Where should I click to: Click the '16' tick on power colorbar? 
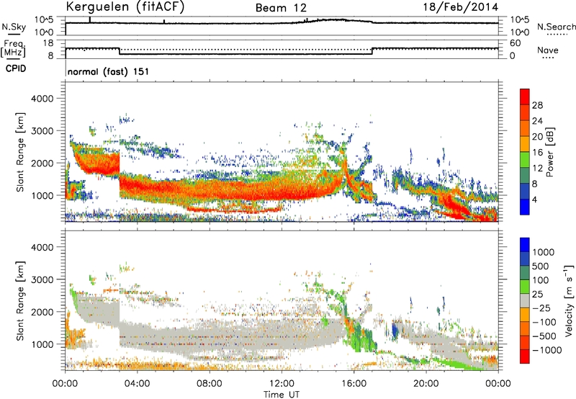click(x=537, y=153)
